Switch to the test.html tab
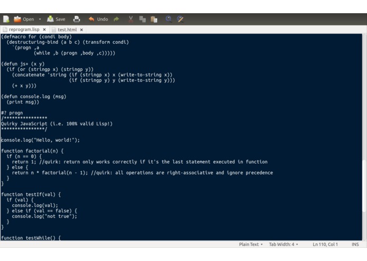Screen dimensions: 367x261 click(x=67, y=30)
